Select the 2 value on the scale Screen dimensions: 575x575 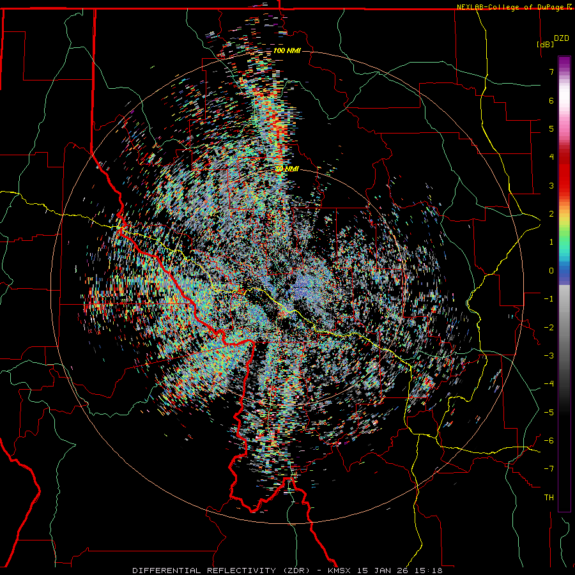click(551, 214)
